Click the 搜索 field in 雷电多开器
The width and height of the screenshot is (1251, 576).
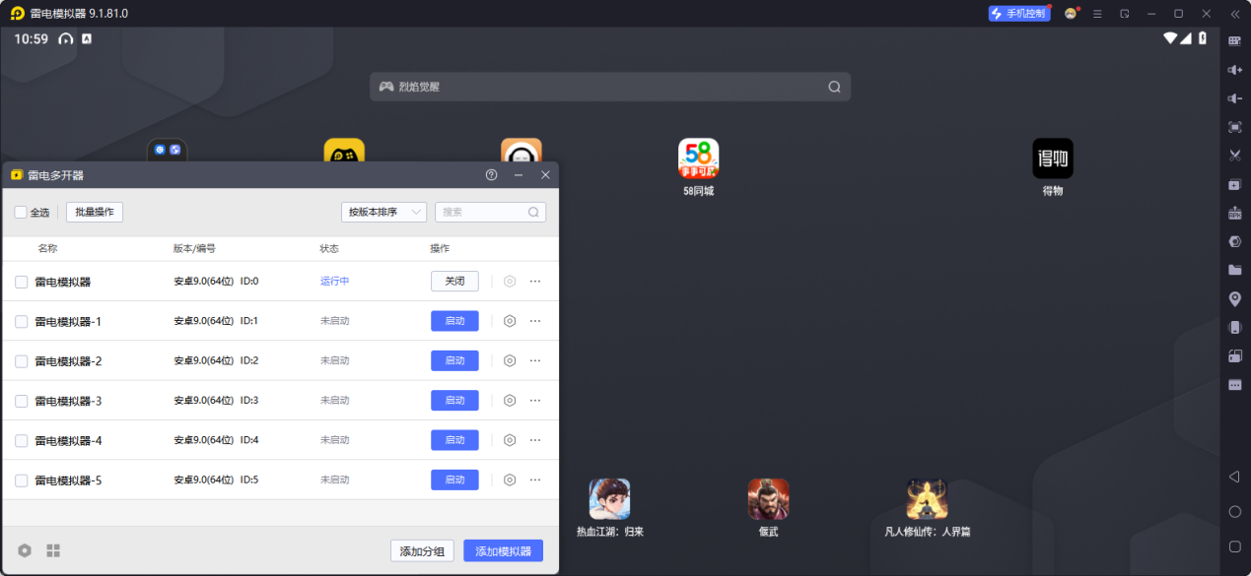(x=490, y=212)
